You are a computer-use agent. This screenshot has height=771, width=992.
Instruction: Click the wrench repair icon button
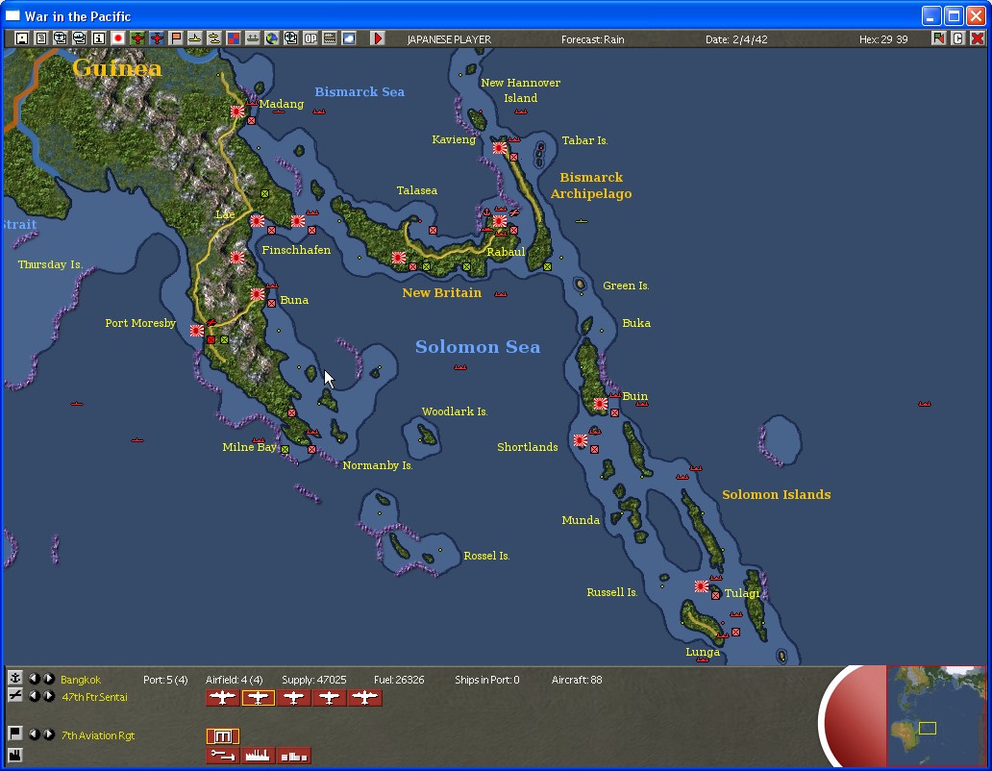(x=223, y=756)
